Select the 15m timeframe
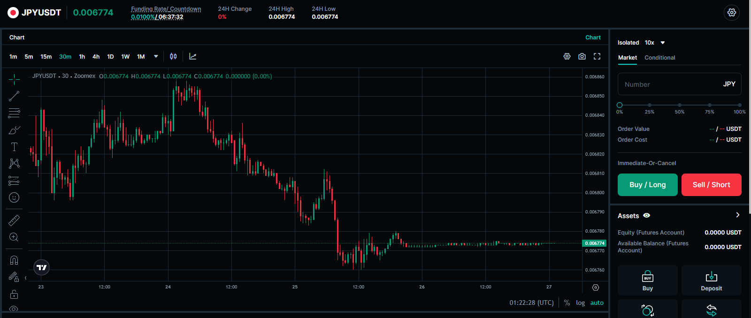 [46, 56]
